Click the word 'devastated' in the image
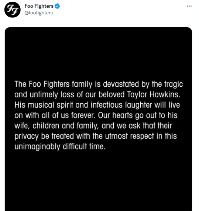 pos(121,84)
